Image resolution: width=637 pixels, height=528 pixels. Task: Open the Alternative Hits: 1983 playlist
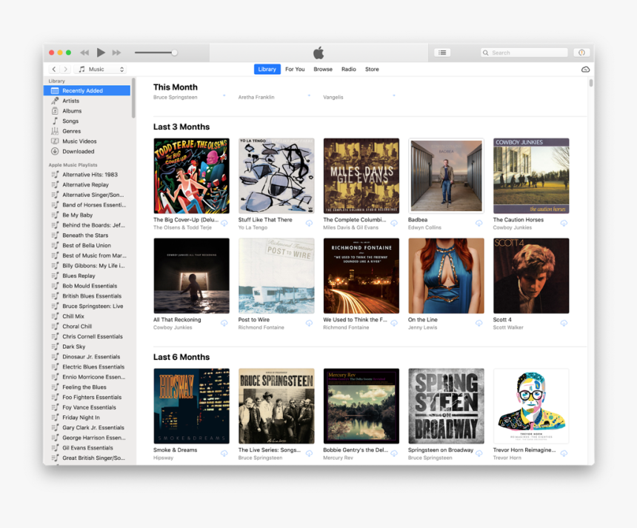87,175
